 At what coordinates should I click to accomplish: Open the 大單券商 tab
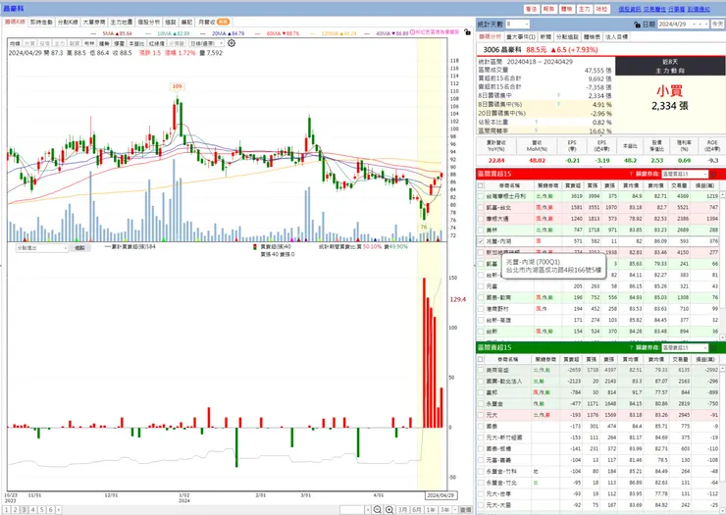(94, 22)
